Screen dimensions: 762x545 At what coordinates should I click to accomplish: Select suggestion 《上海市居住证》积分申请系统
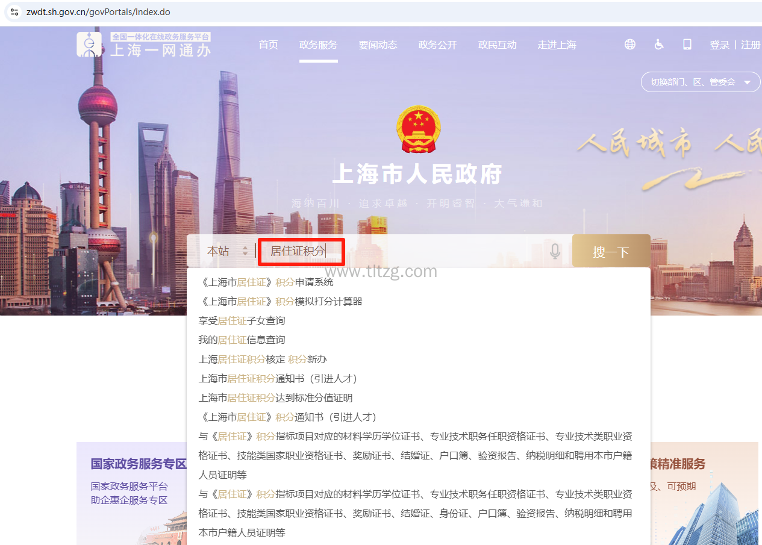266,282
